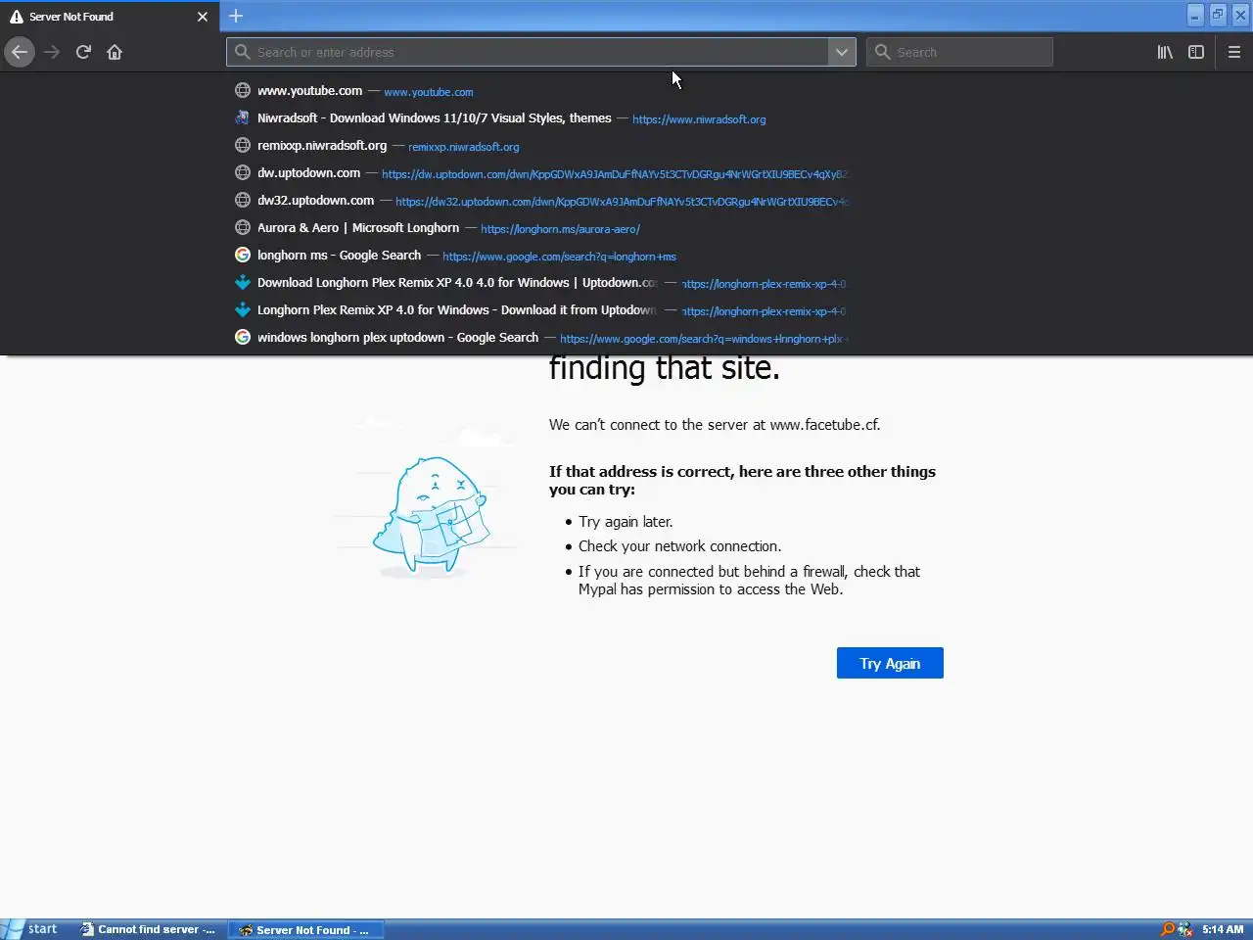
Task: Choose Longhorn Plex Remix XP Download from Uptodown suggestion
Action: point(541,309)
